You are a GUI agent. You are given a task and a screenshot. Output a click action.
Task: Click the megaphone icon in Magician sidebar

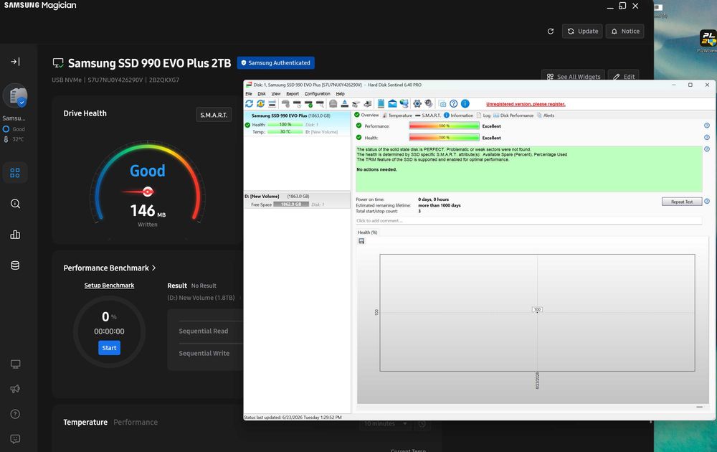tap(15, 389)
